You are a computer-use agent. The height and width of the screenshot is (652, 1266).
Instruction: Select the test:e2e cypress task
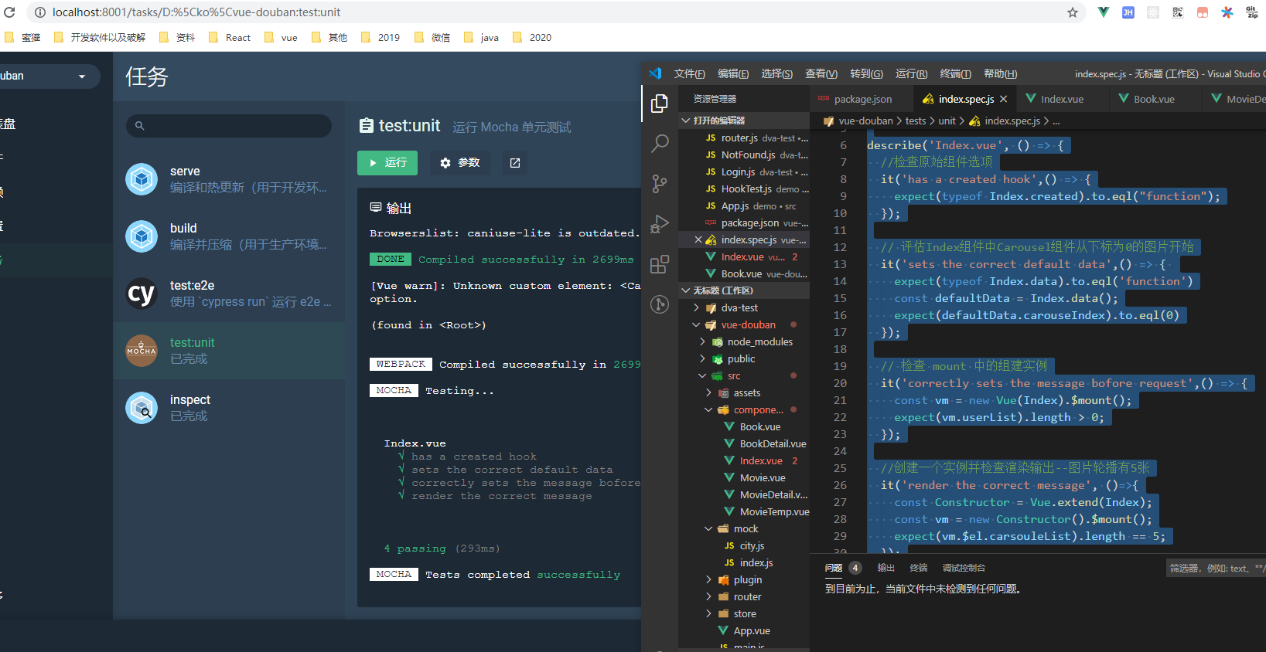click(x=229, y=294)
